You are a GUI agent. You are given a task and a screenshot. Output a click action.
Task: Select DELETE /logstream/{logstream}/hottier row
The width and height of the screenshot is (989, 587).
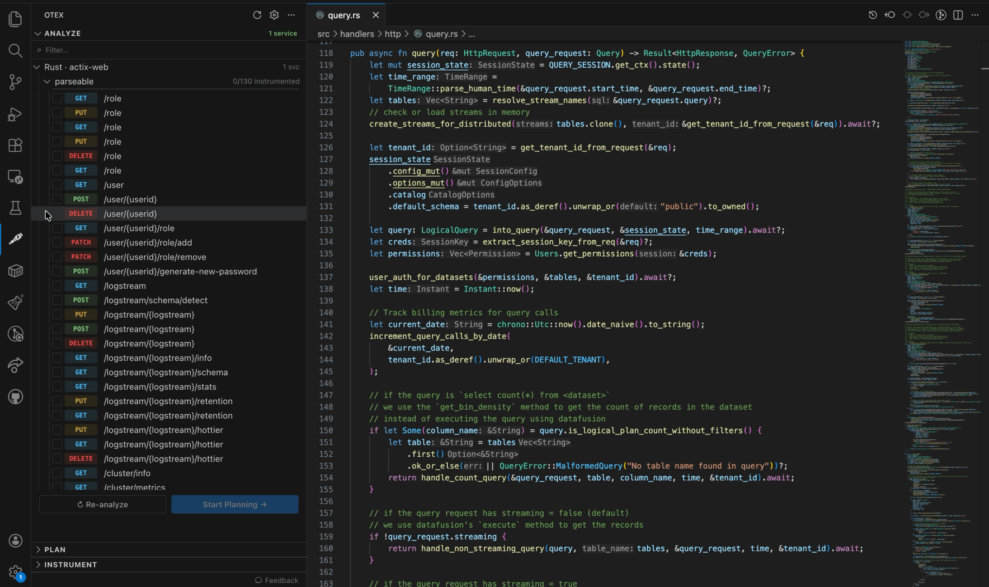pyautogui.click(x=169, y=459)
